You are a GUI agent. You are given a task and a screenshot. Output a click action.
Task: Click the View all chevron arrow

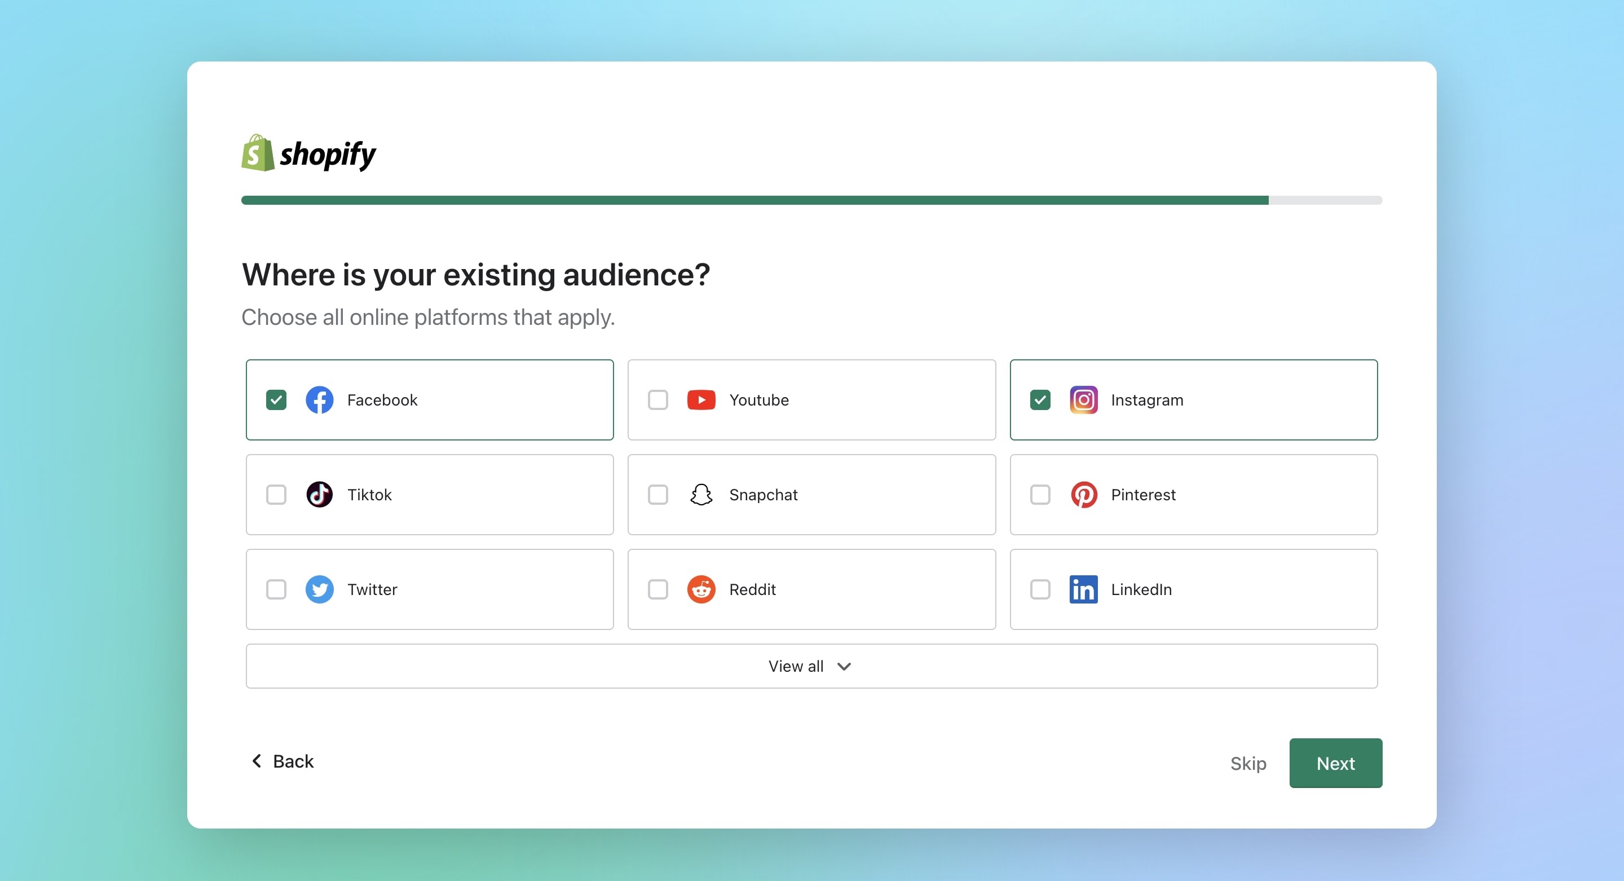pos(844,666)
